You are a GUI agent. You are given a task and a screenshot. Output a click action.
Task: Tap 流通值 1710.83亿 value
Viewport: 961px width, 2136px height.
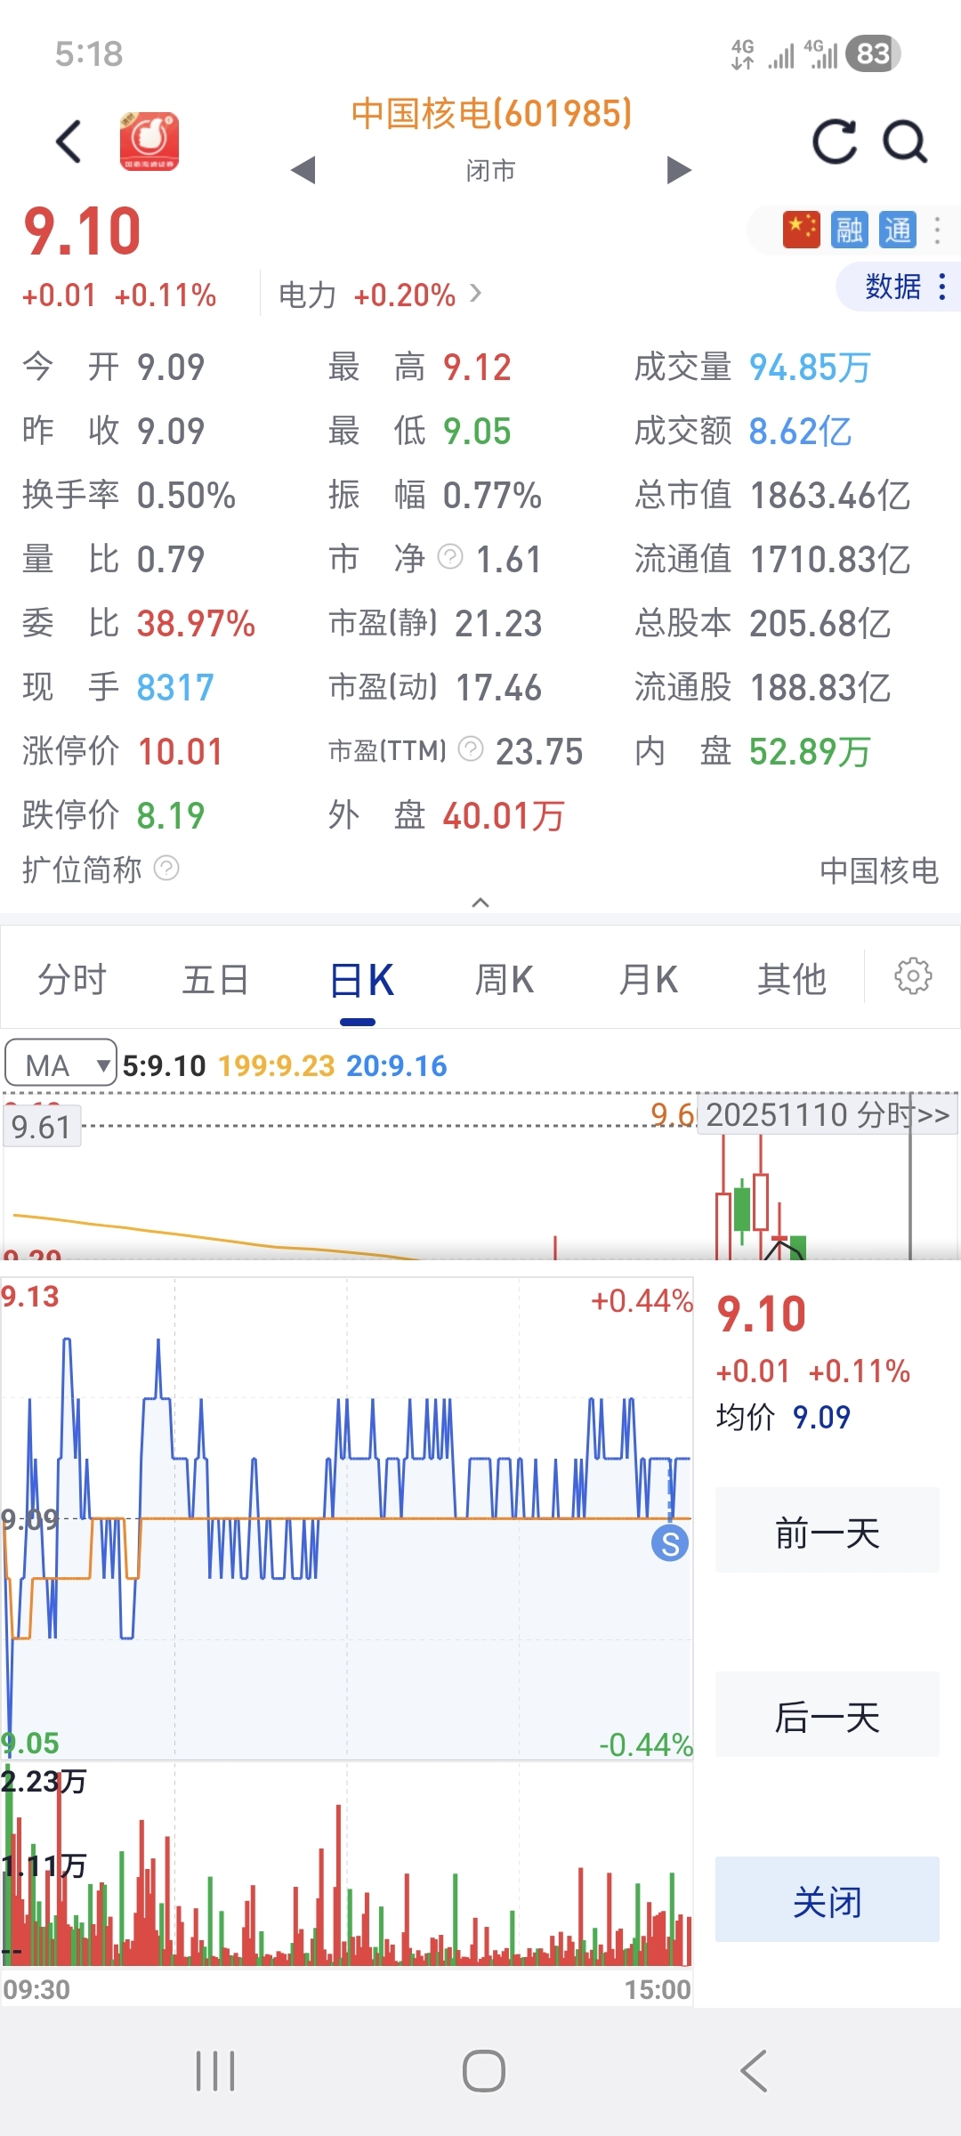[830, 560]
